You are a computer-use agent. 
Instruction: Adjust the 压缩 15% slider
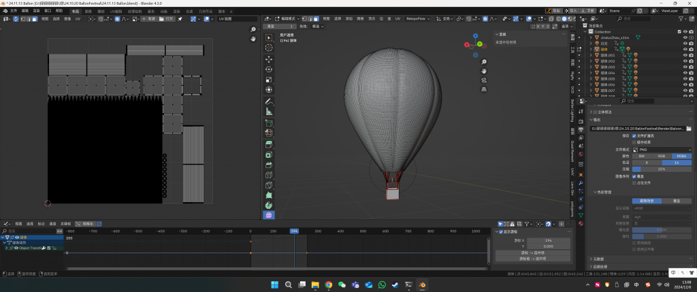click(662, 169)
